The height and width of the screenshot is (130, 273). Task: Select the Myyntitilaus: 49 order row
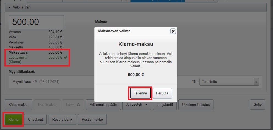tap(36, 82)
